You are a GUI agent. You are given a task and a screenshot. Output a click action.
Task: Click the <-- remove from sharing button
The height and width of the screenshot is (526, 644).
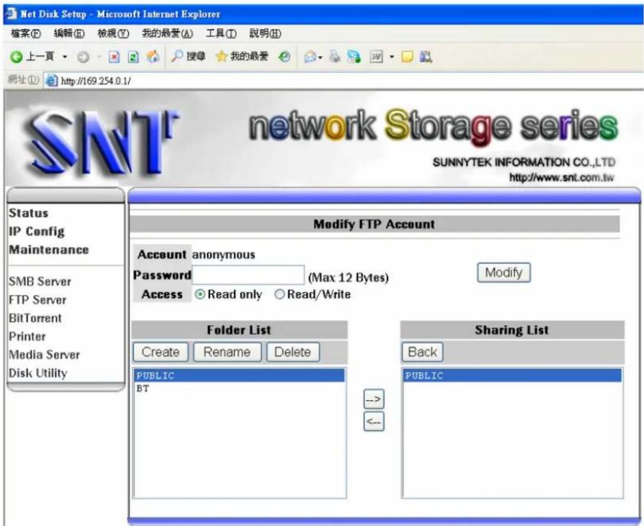point(374,421)
